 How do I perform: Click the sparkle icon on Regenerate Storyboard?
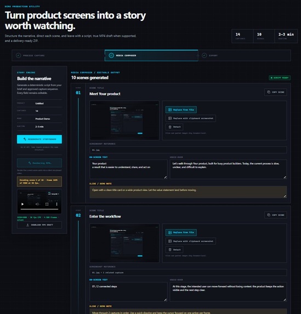(x=25, y=139)
